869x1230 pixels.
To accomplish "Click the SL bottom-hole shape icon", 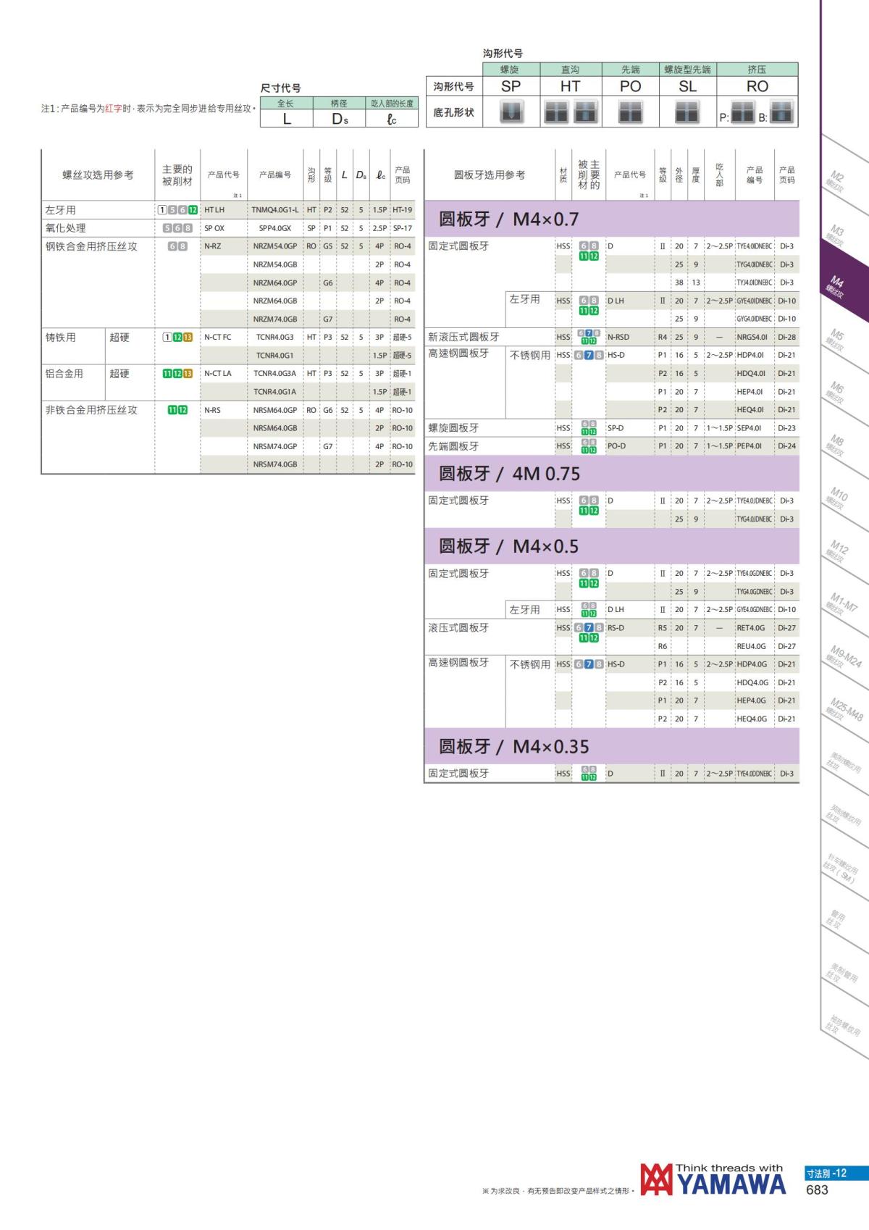I will coord(687,112).
